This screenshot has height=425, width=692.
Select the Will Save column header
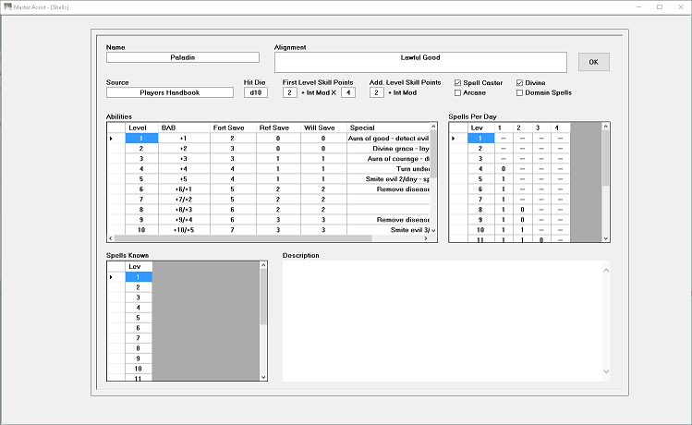pyautogui.click(x=323, y=127)
